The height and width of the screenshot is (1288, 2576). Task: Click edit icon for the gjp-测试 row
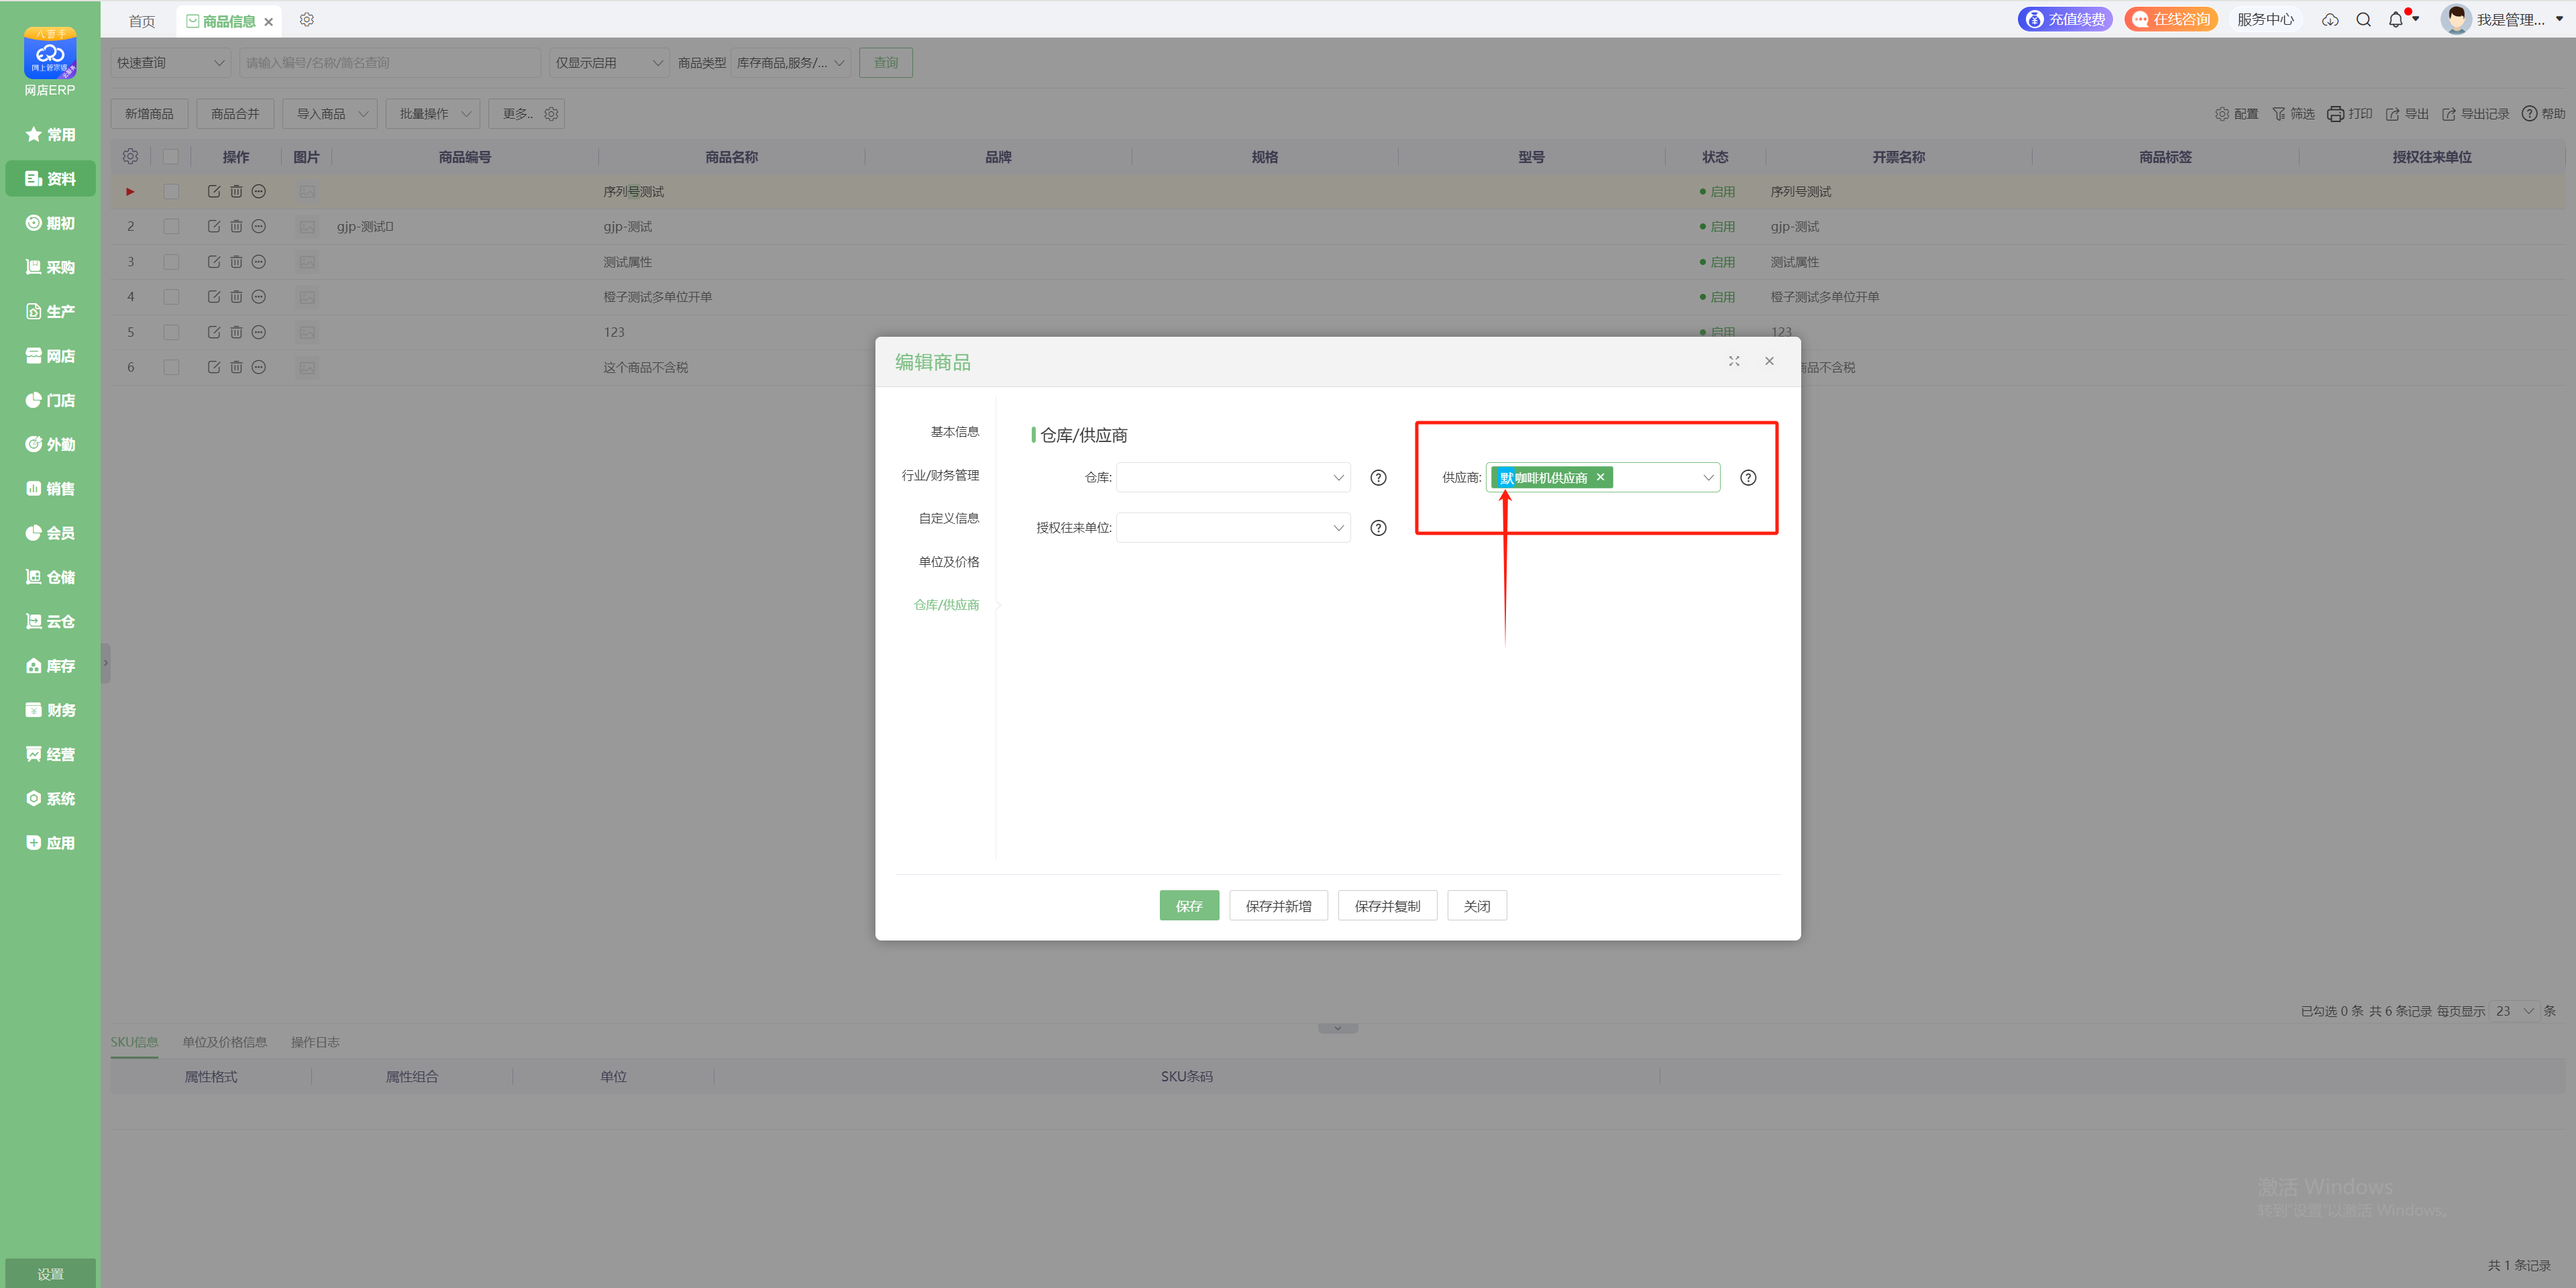click(214, 227)
